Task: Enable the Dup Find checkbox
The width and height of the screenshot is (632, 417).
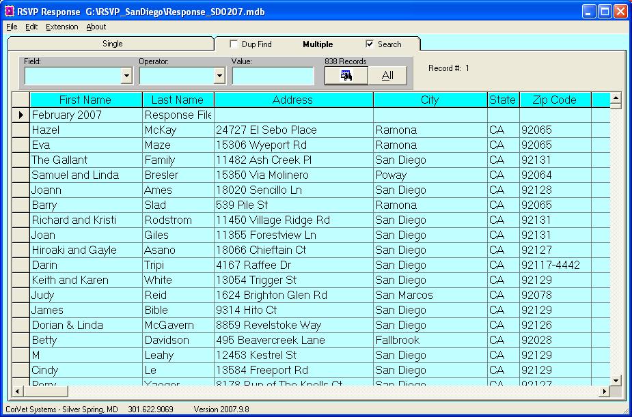Action: pos(234,44)
